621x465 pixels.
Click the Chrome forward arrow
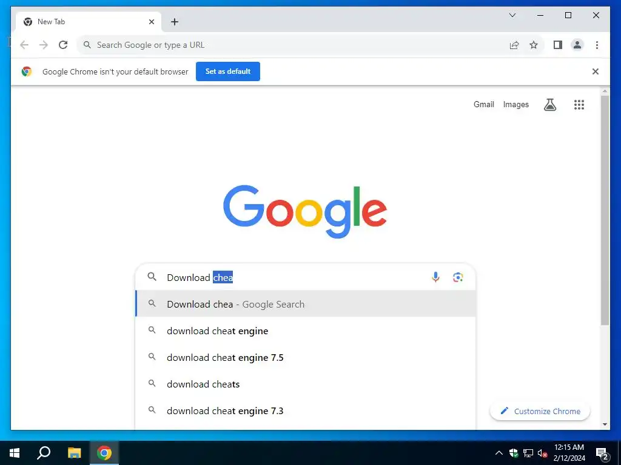pos(44,45)
